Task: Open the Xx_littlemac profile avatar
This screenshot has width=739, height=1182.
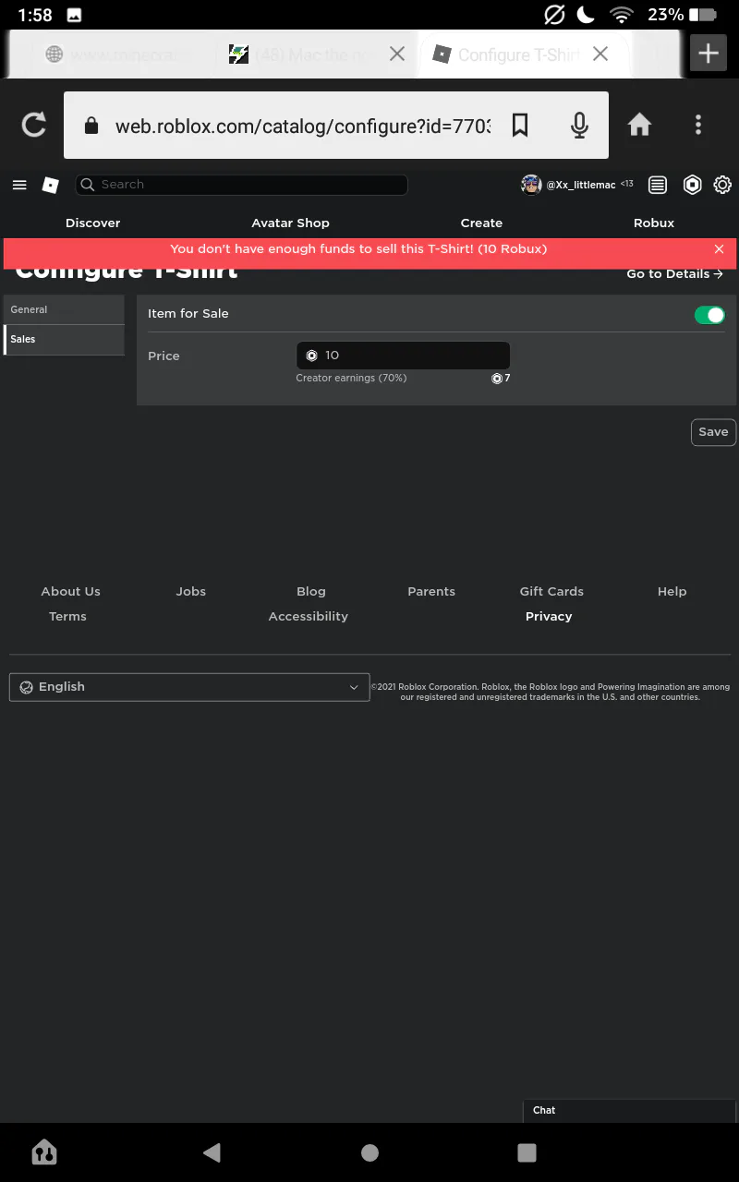Action: click(531, 185)
